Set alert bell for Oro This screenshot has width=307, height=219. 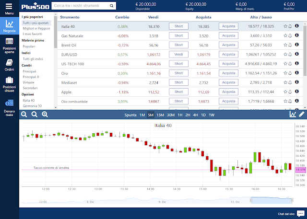pos(290,73)
